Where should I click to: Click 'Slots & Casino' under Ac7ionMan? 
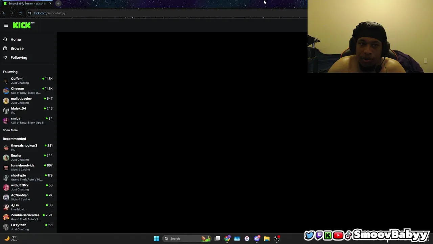click(x=20, y=200)
